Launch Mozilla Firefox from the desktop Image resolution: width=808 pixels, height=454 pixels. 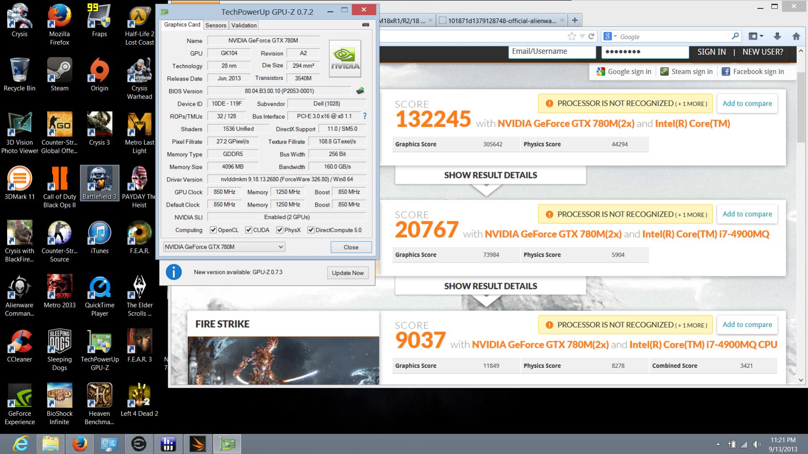coord(59,24)
